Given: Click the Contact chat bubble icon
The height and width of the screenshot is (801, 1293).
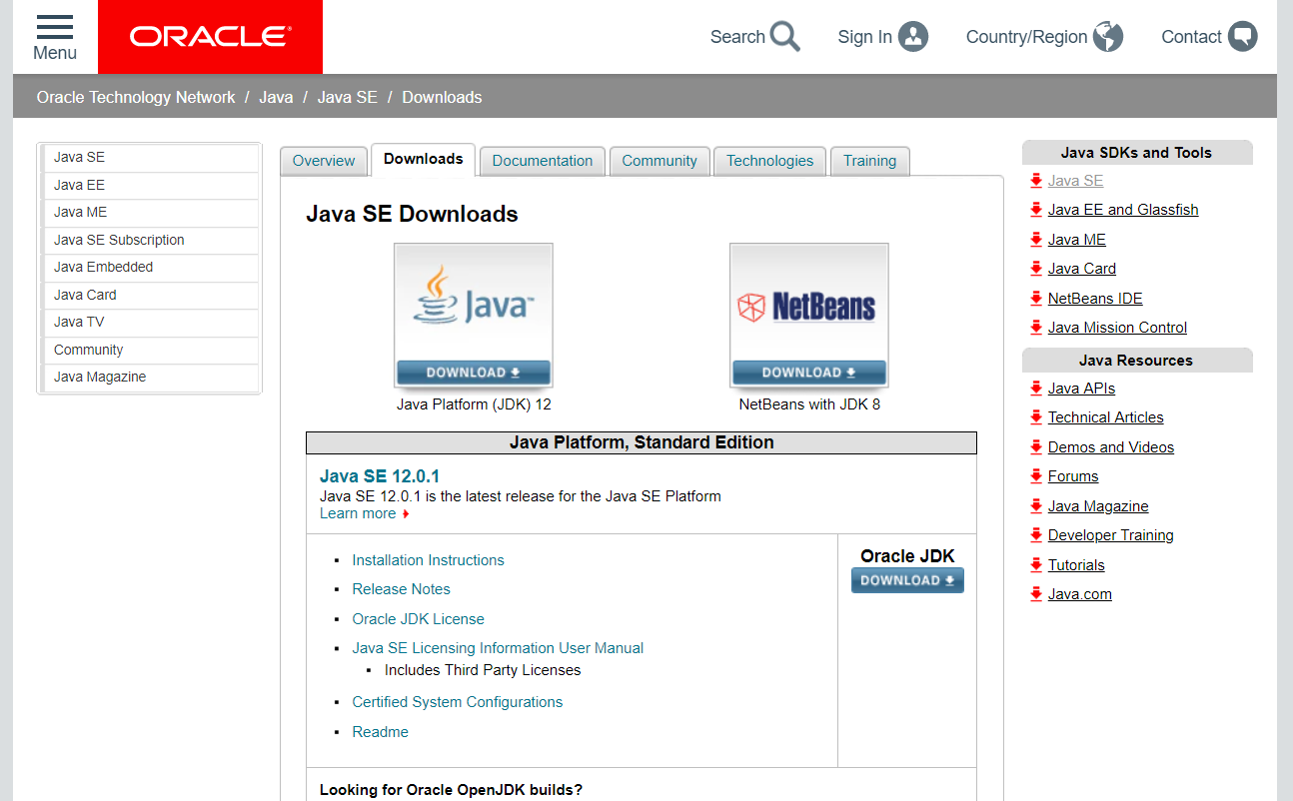Looking at the screenshot, I should 1242,37.
